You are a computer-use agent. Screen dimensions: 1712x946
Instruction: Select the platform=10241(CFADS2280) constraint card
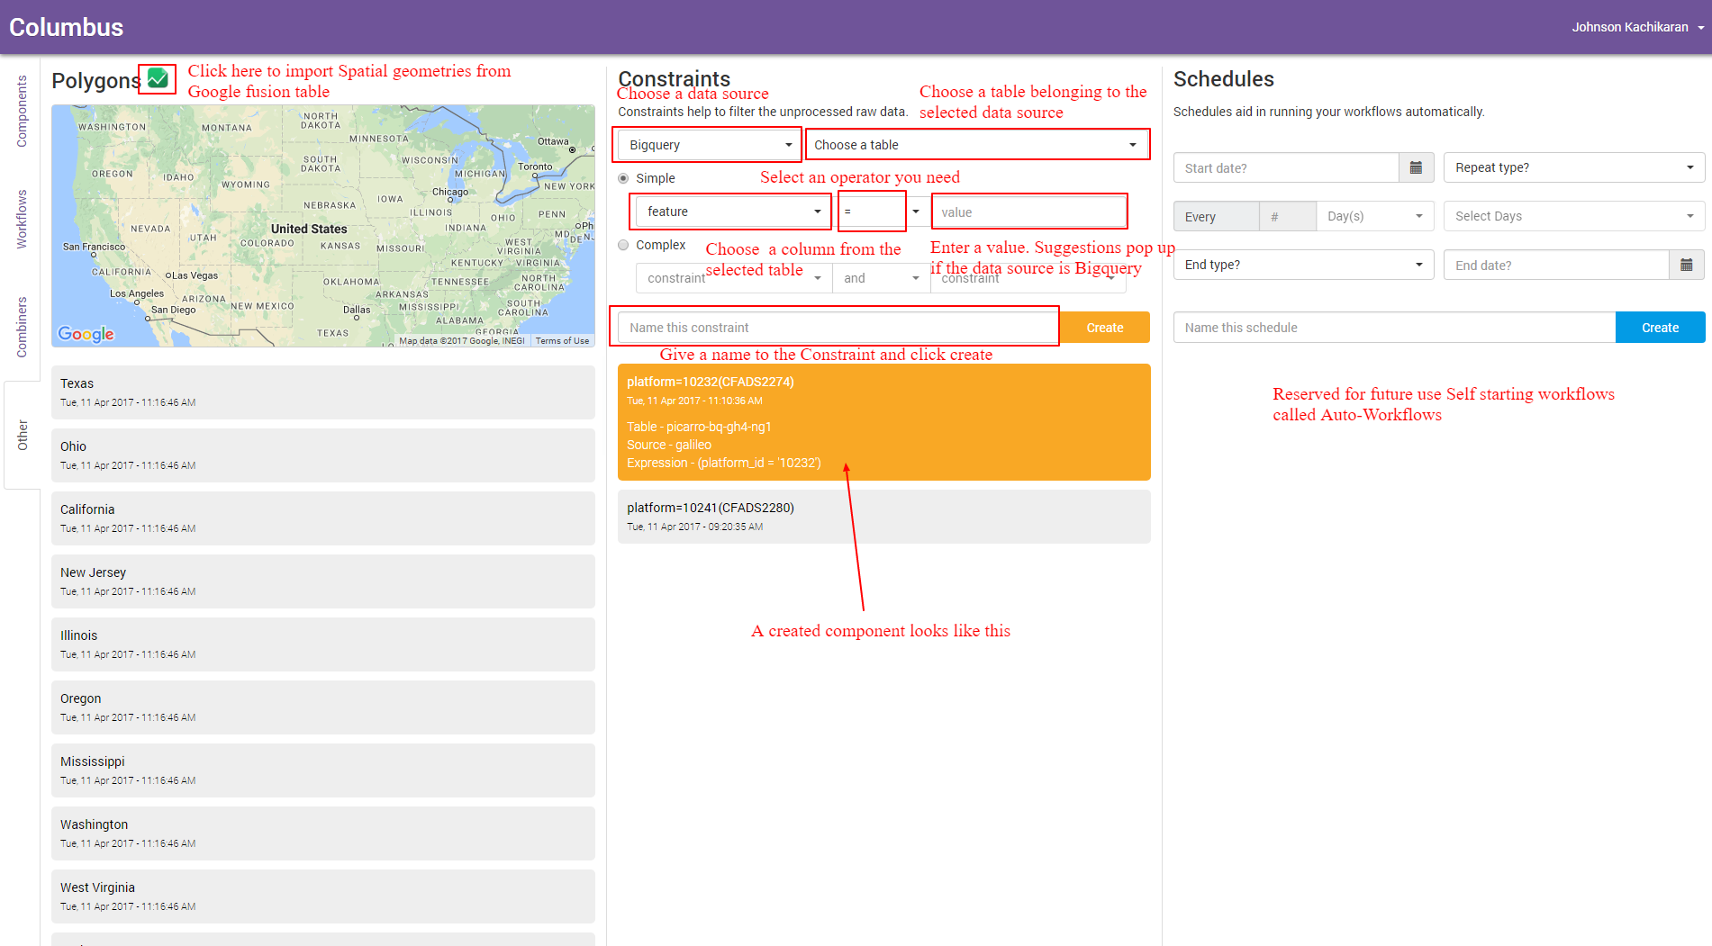[x=884, y=517]
